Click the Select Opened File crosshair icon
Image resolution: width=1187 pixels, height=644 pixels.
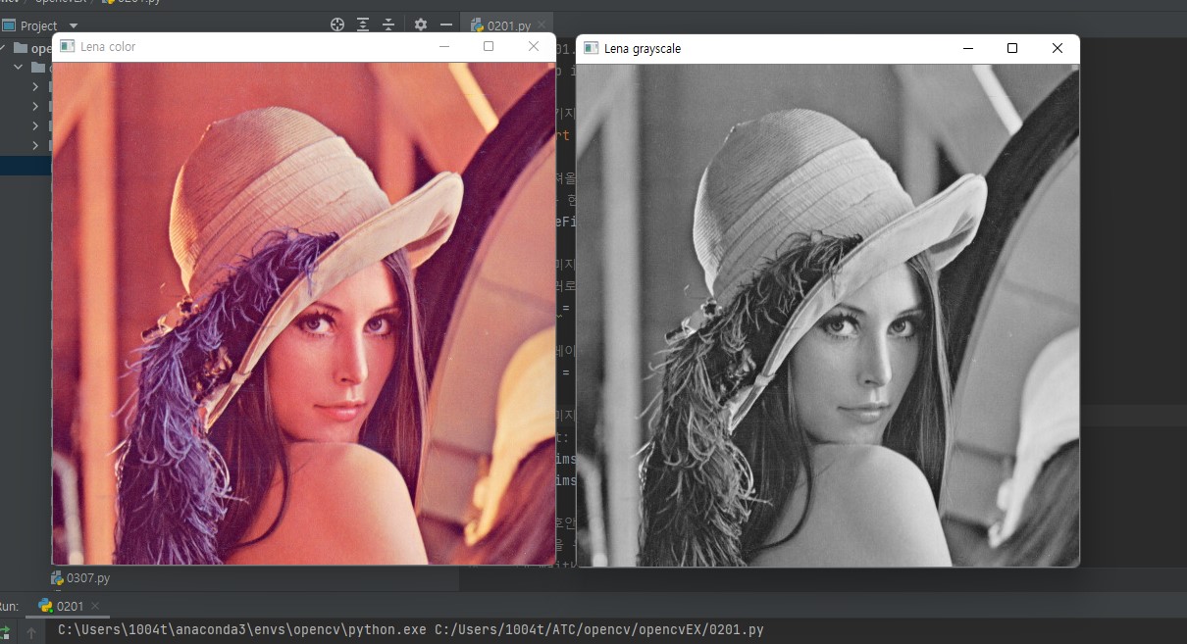(337, 25)
